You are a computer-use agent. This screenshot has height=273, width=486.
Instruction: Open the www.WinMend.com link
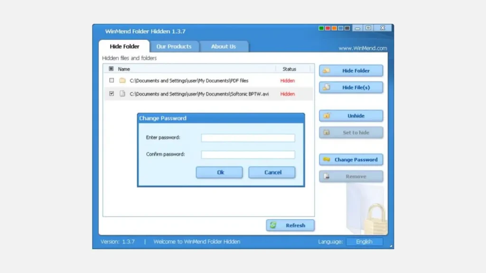coord(363,48)
